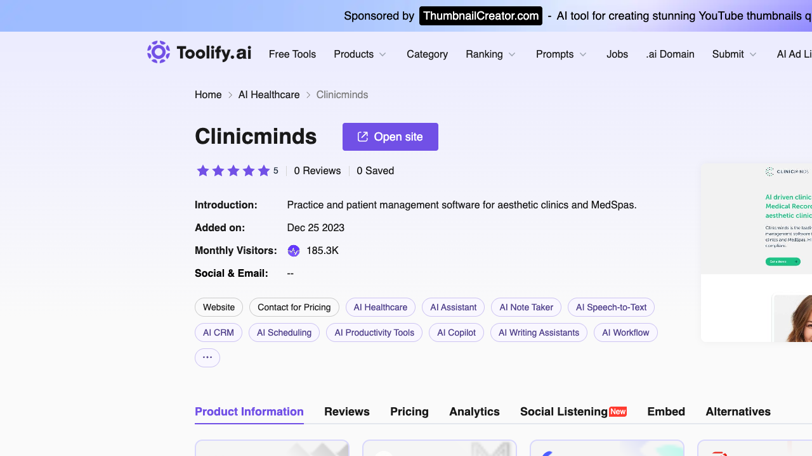
Task: Open the AI CRM tag
Action: (x=218, y=332)
